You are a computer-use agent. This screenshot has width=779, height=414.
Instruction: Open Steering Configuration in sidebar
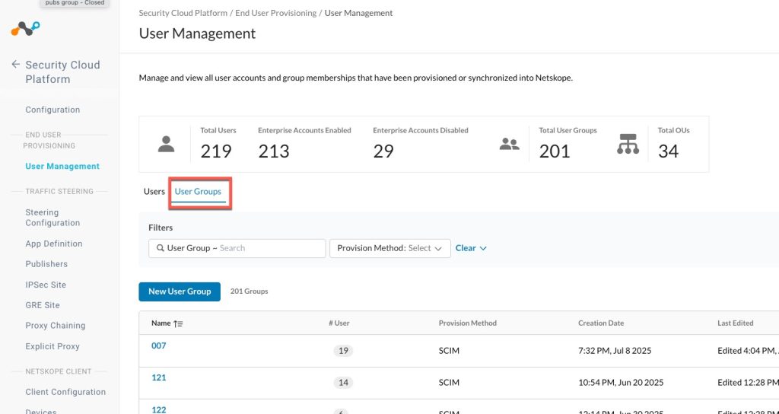point(52,218)
